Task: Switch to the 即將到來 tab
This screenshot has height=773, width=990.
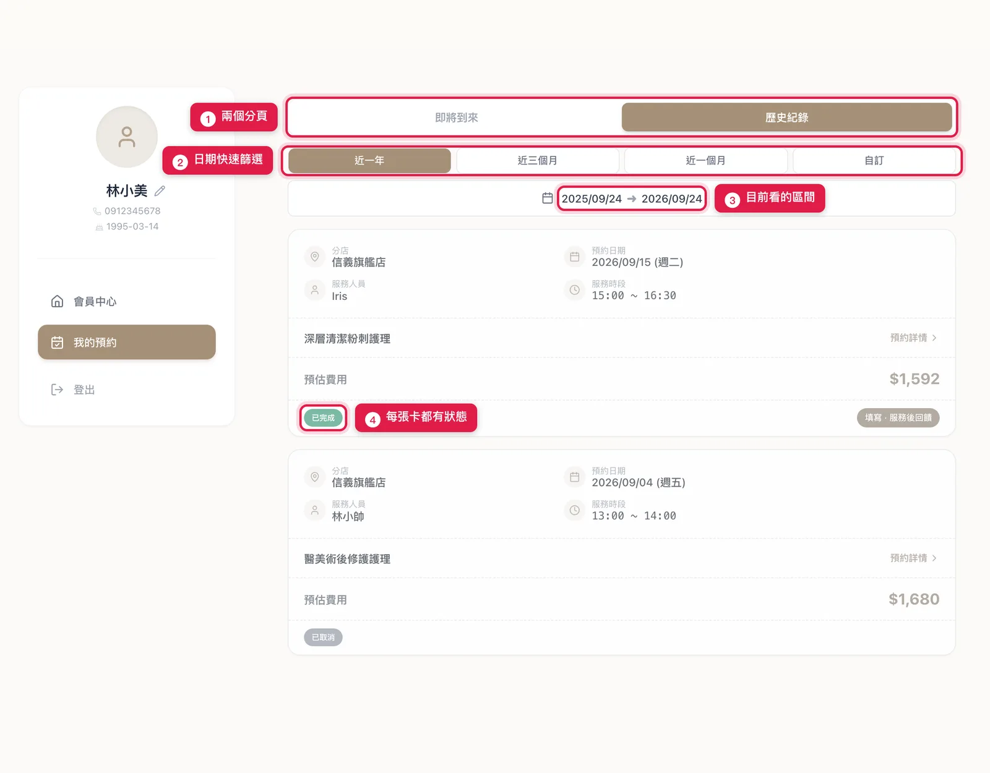Action: pyautogui.click(x=457, y=117)
